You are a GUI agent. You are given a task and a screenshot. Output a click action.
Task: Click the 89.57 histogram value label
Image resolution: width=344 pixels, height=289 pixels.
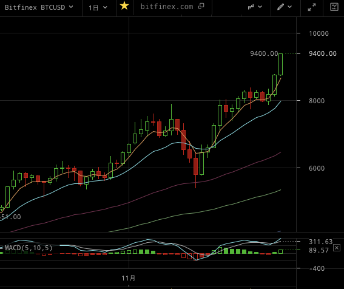tap(319, 250)
